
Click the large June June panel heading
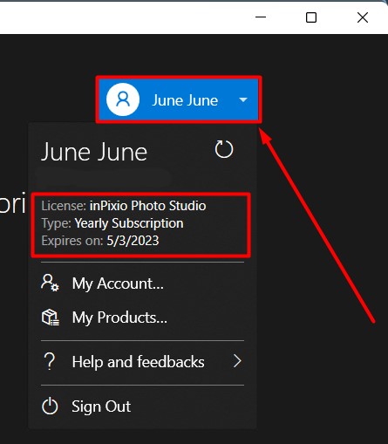pos(94,152)
